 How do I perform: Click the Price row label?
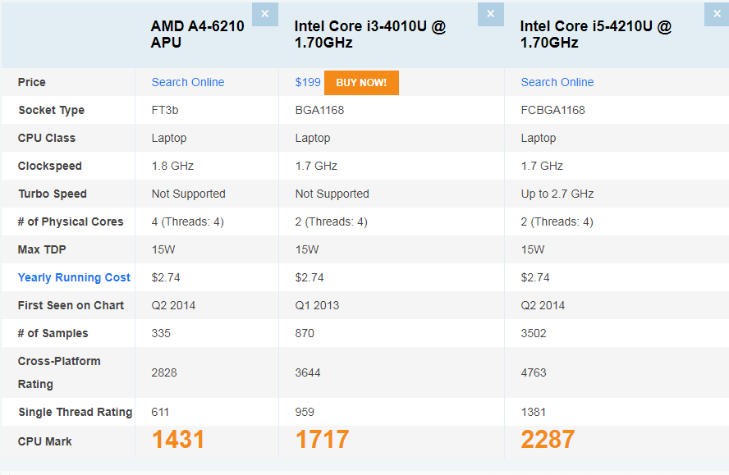[x=32, y=82]
